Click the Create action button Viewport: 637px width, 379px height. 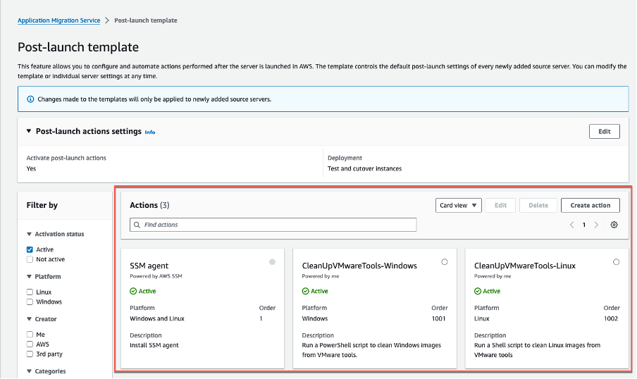[590, 205]
